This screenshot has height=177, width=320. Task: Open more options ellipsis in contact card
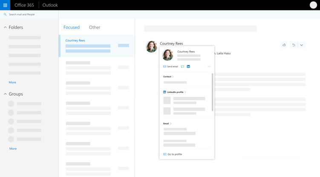(209, 67)
